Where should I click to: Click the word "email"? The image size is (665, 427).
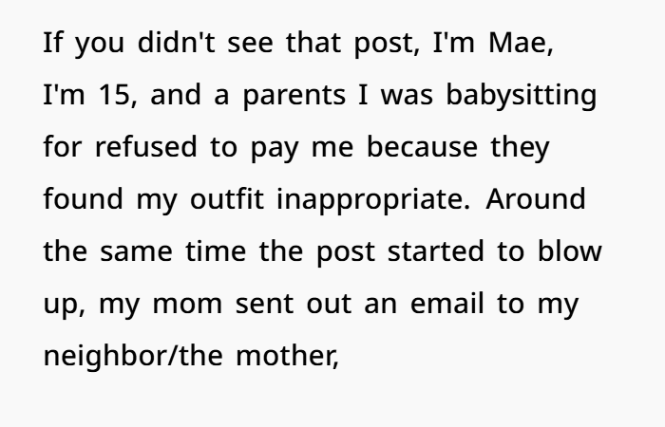click(x=447, y=304)
